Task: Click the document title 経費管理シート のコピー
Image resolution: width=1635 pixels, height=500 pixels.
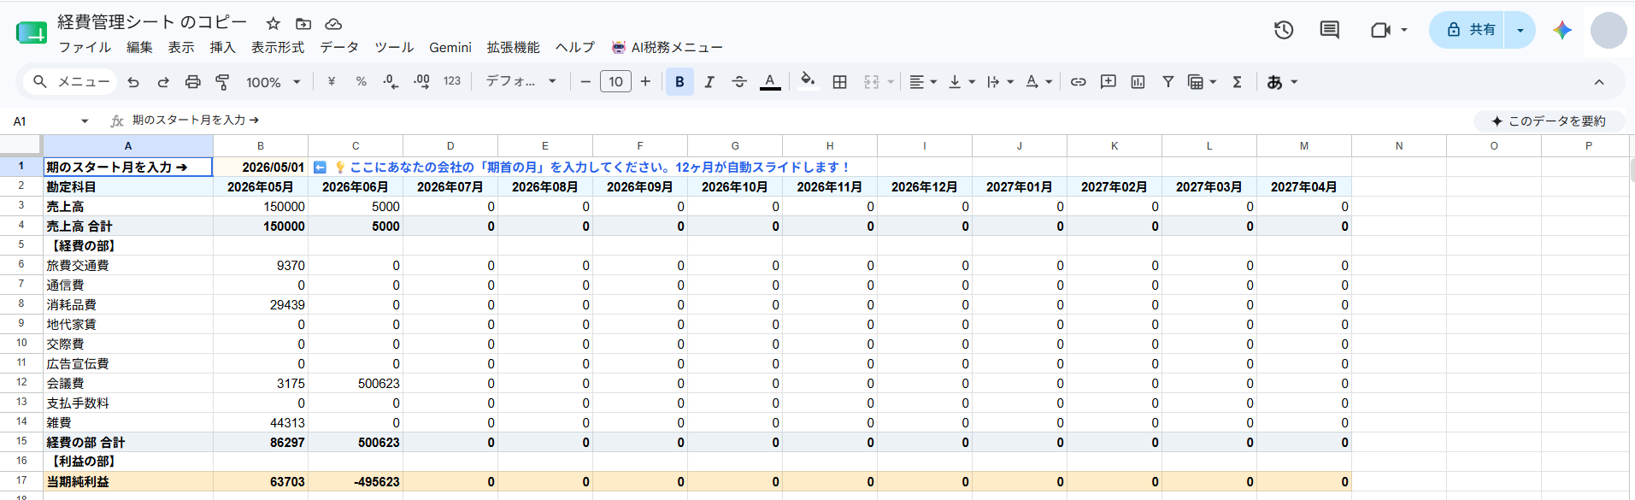Action: [x=152, y=22]
